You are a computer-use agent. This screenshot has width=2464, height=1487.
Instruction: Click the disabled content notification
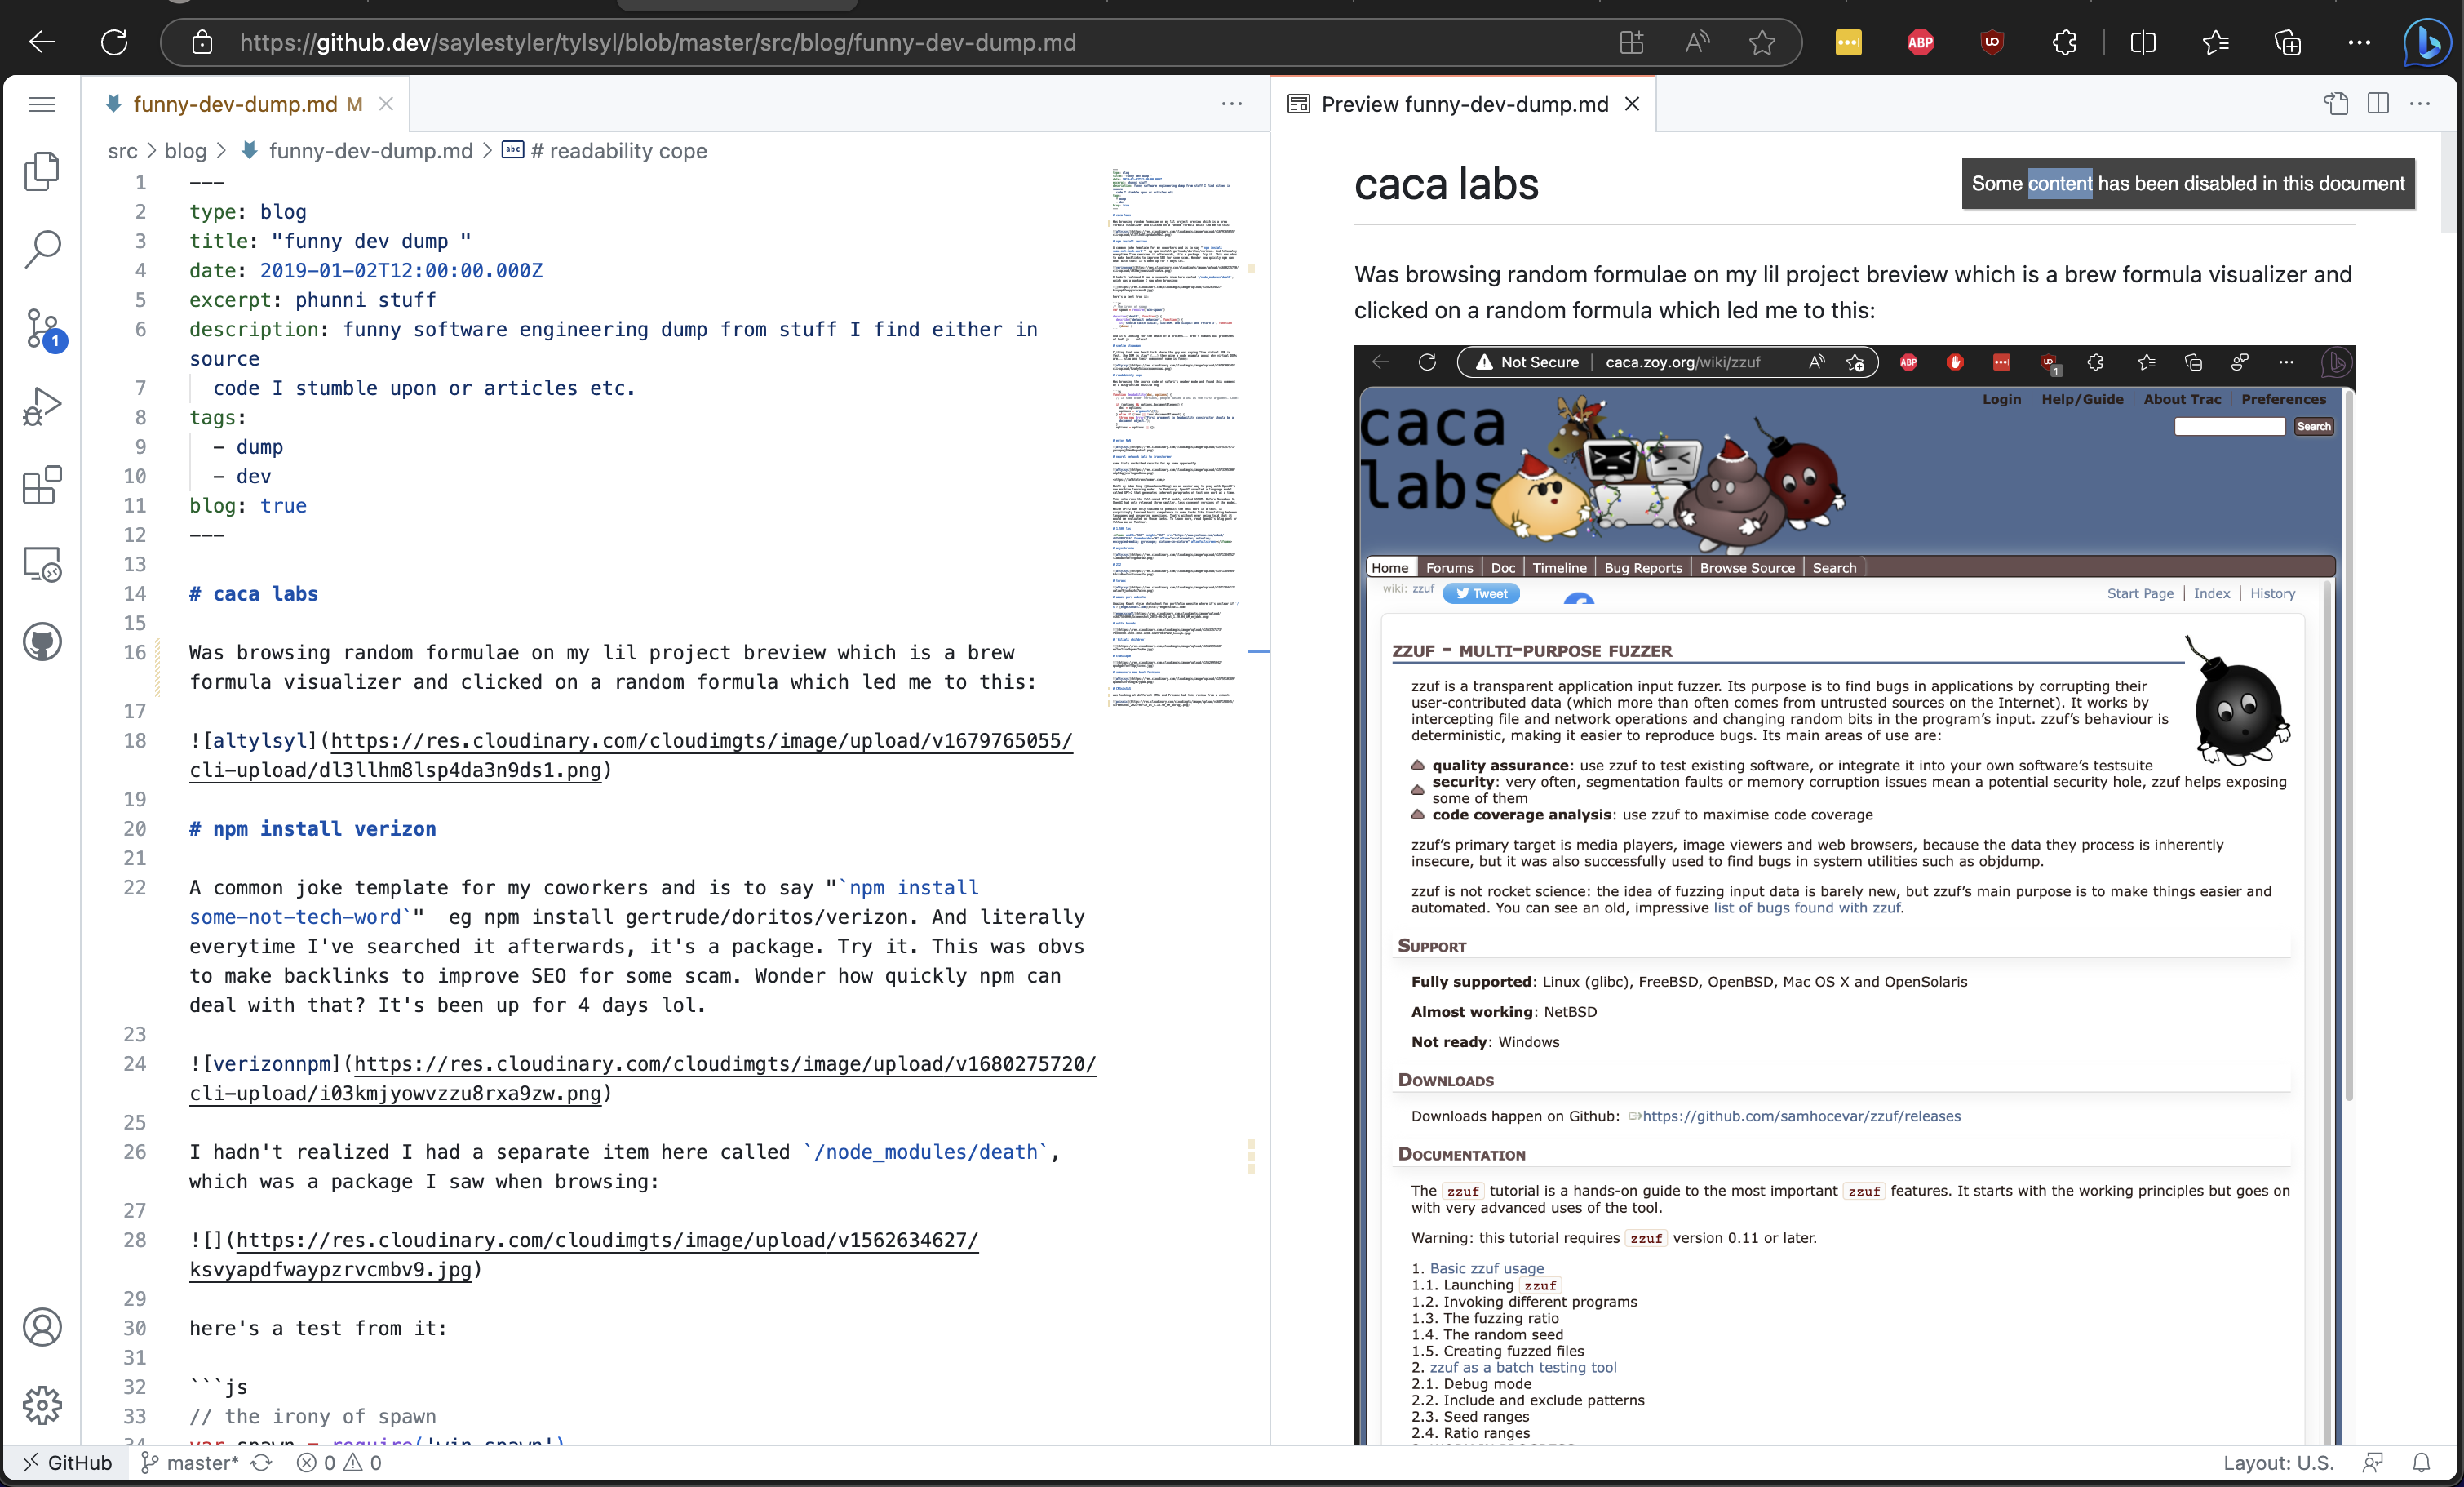(2188, 183)
